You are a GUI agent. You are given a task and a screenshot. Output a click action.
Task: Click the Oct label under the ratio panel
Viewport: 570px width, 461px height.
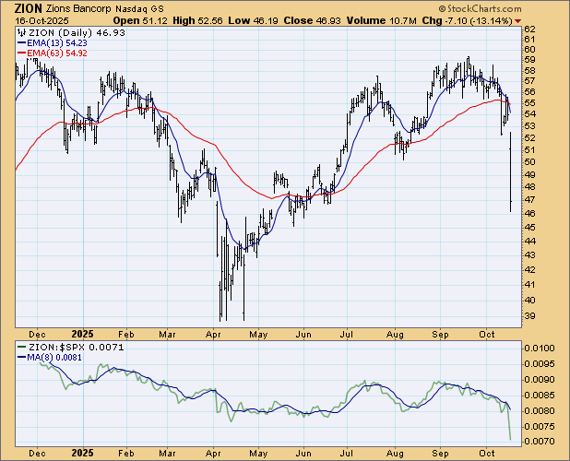(487, 454)
